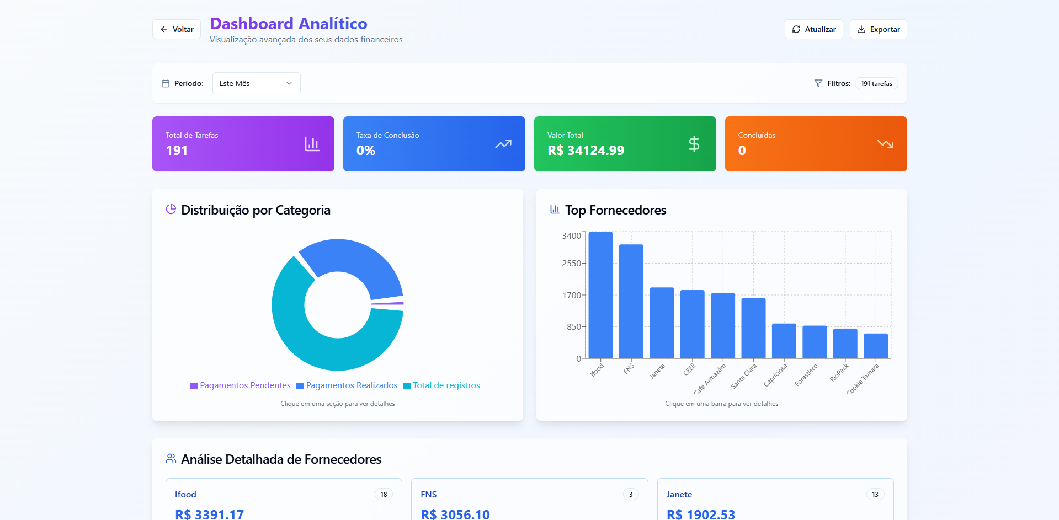
Task: Click the trending-down icon in Concluídas card
Action: click(x=885, y=144)
